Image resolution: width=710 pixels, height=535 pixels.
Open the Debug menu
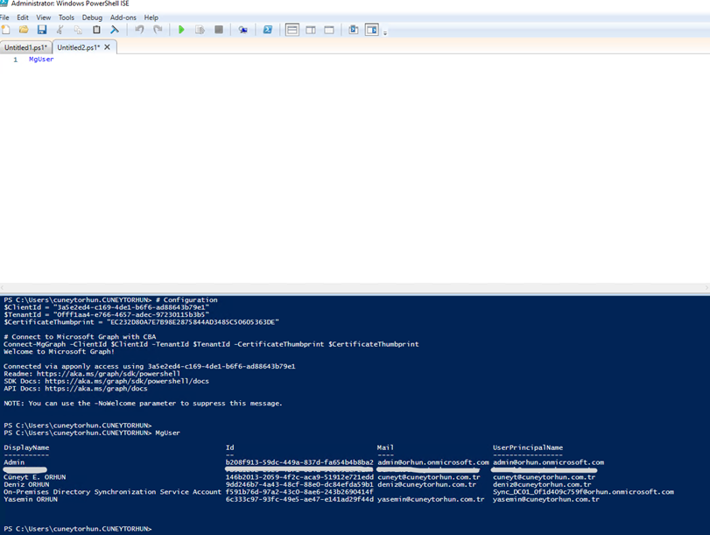tap(92, 18)
